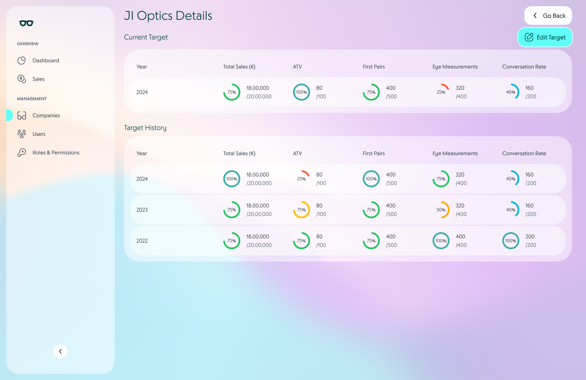The width and height of the screenshot is (586, 380).
Task: Click Current Target Conversation Rate 40% ring
Action: 511,92
